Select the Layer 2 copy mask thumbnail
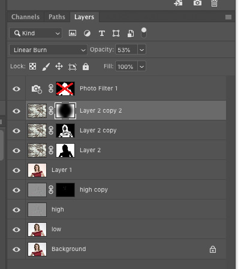This screenshot has height=269, width=241. point(65,131)
